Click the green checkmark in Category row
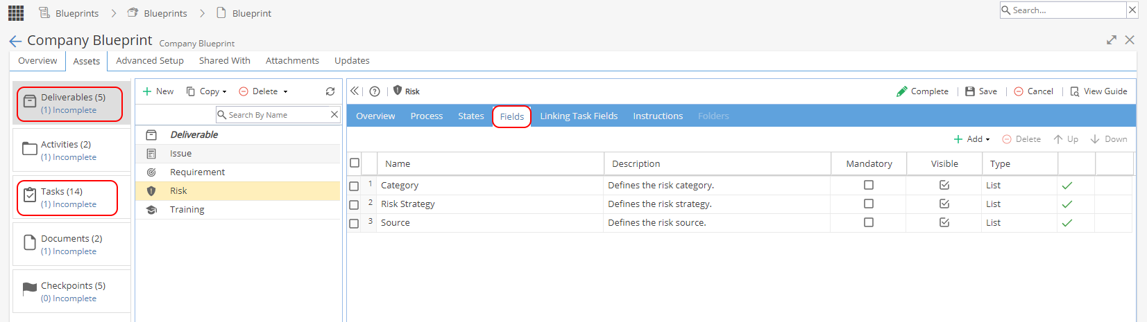 click(1067, 185)
